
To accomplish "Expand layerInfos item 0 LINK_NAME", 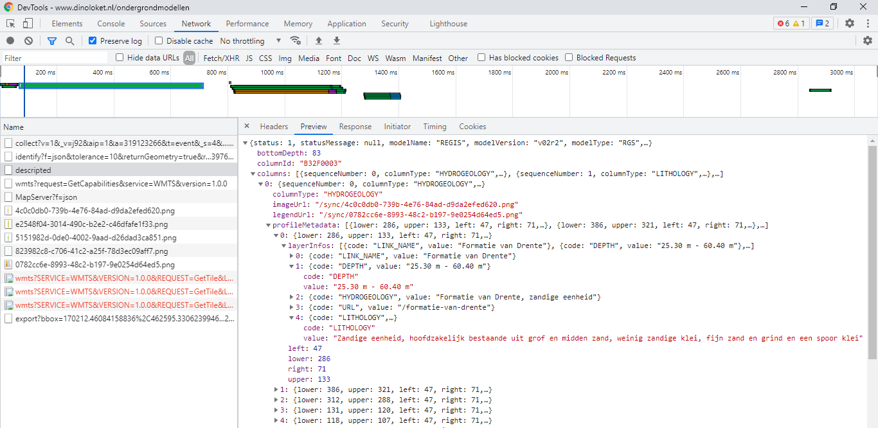I will tap(292, 256).
